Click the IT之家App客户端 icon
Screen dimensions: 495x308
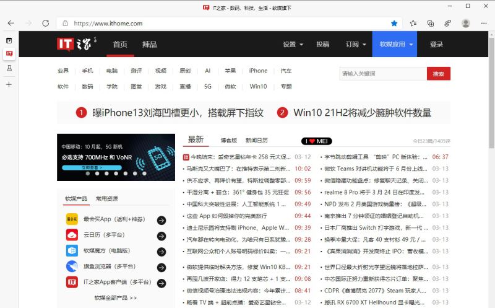tap(72, 282)
